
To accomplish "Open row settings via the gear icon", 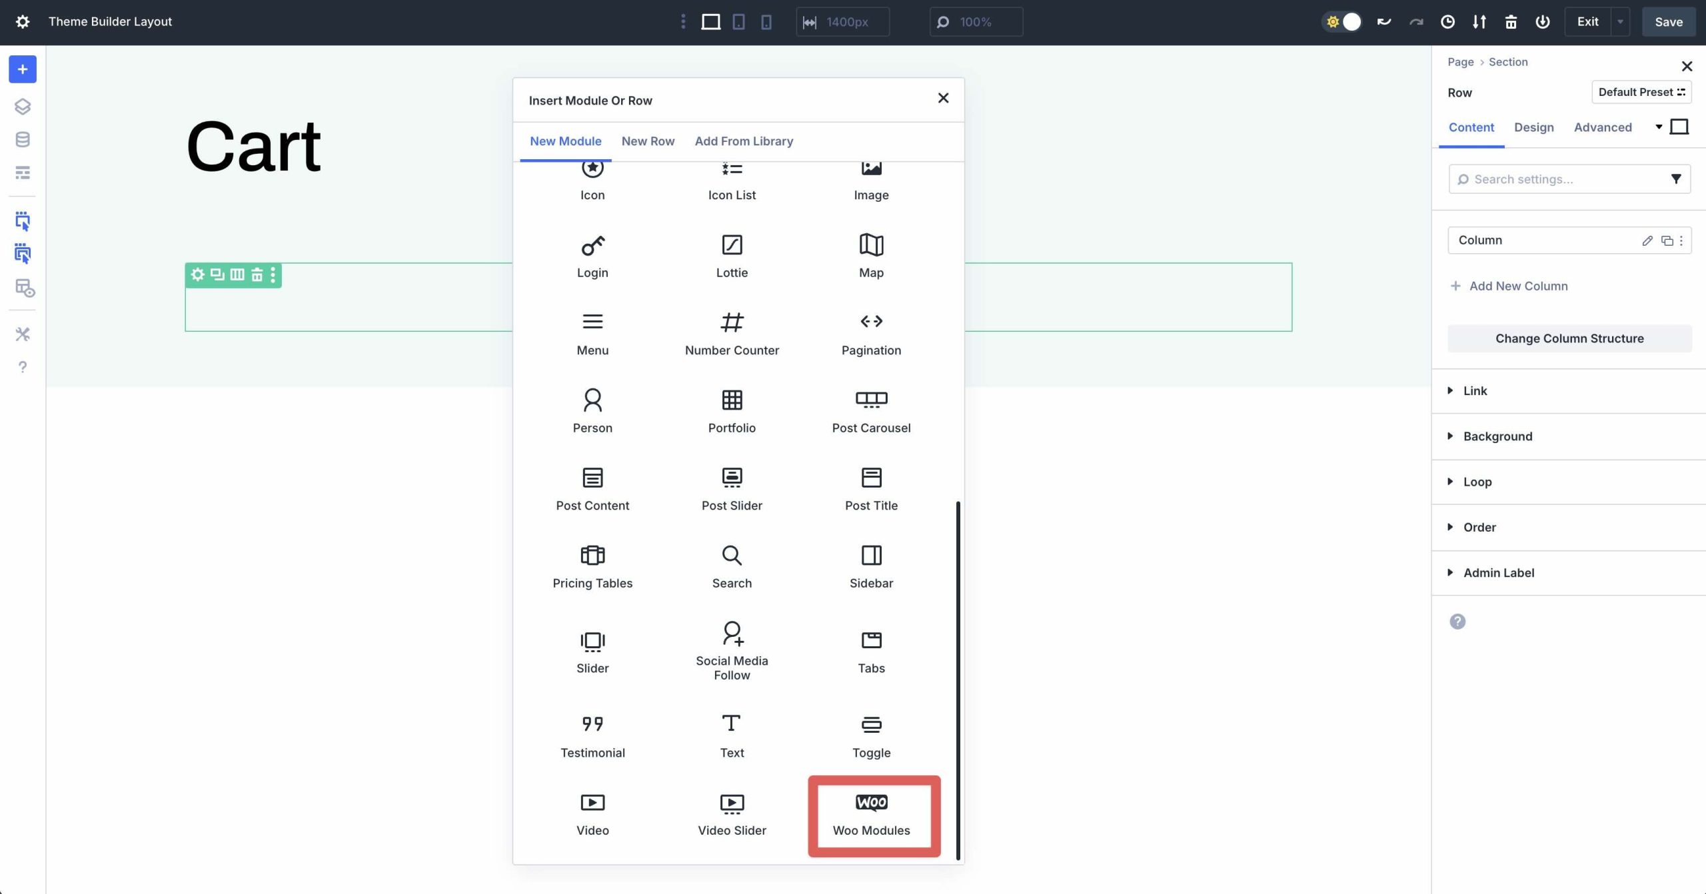I will tap(197, 274).
